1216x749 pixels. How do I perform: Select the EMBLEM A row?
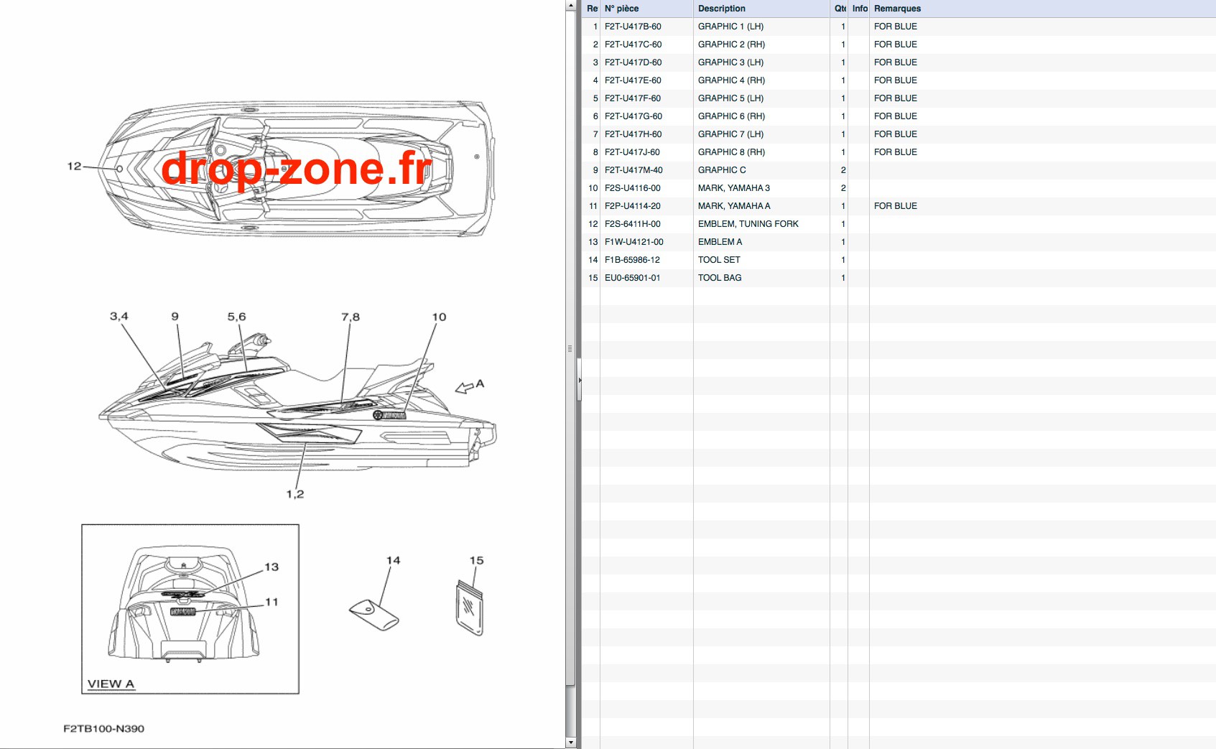(899, 242)
